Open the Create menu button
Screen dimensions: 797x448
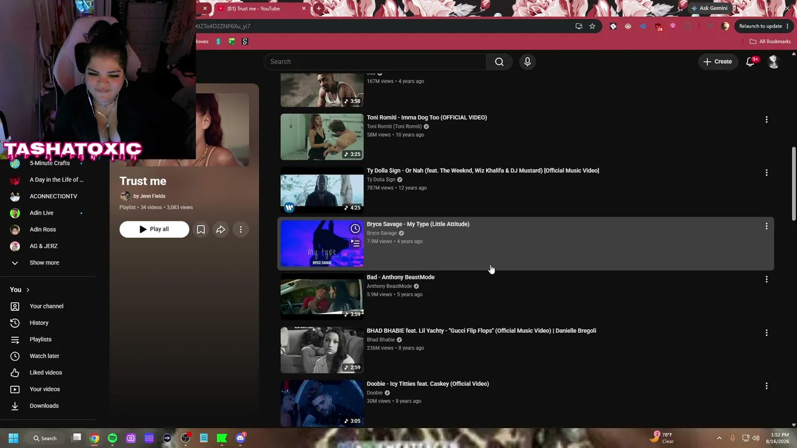coord(717,62)
